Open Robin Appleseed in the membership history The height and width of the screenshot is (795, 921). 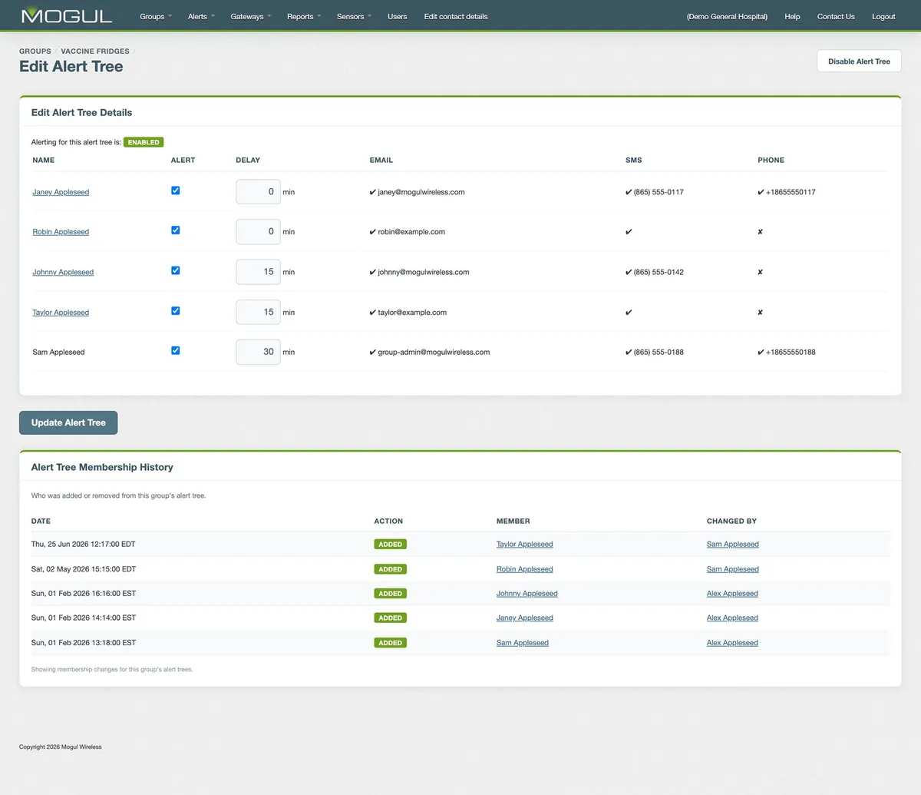(x=524, y=569)
